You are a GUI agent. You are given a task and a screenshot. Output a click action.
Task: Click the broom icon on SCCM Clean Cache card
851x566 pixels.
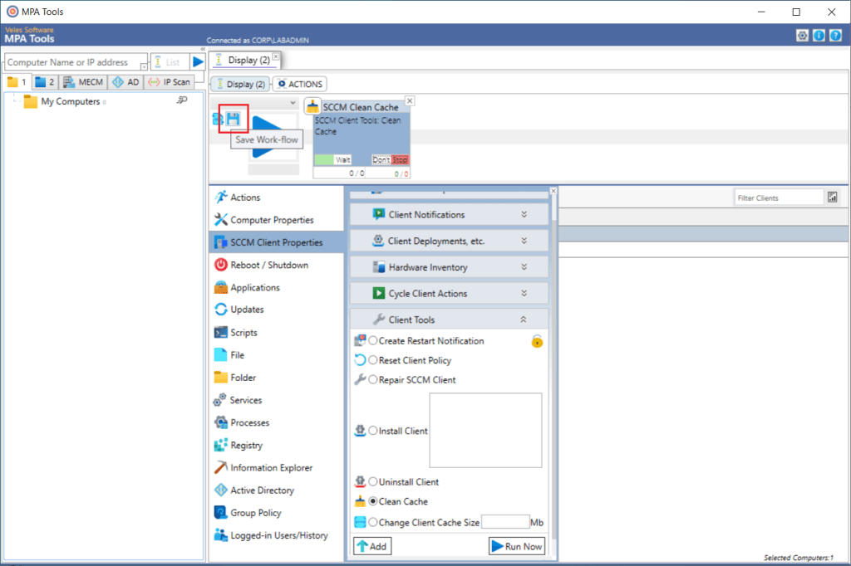pyautogui.click(x=312, y=106)
